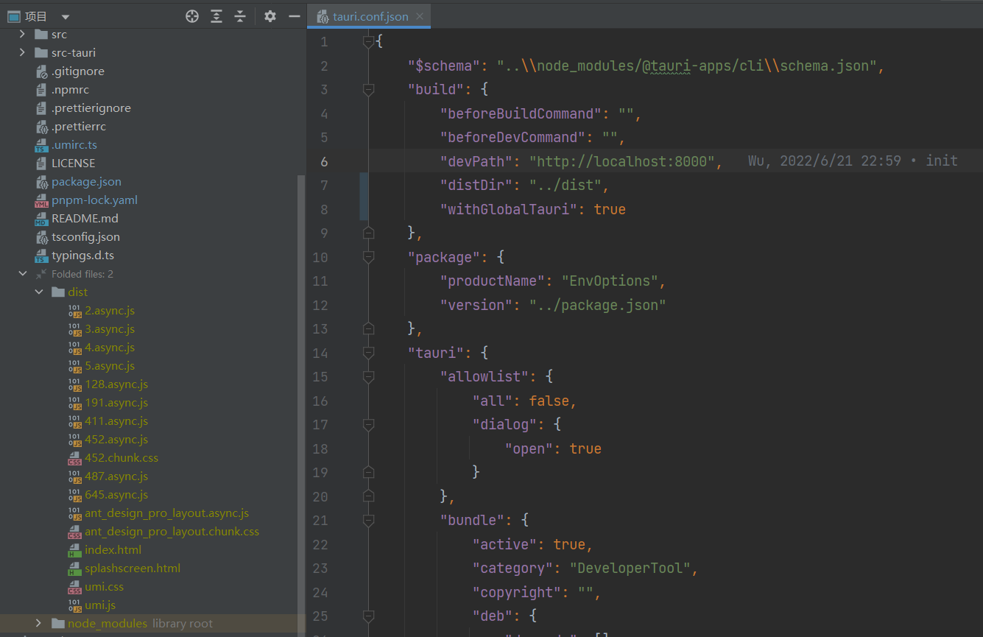Expand the node_modules library root folder

pyautogui.click(x=38, y=623)
